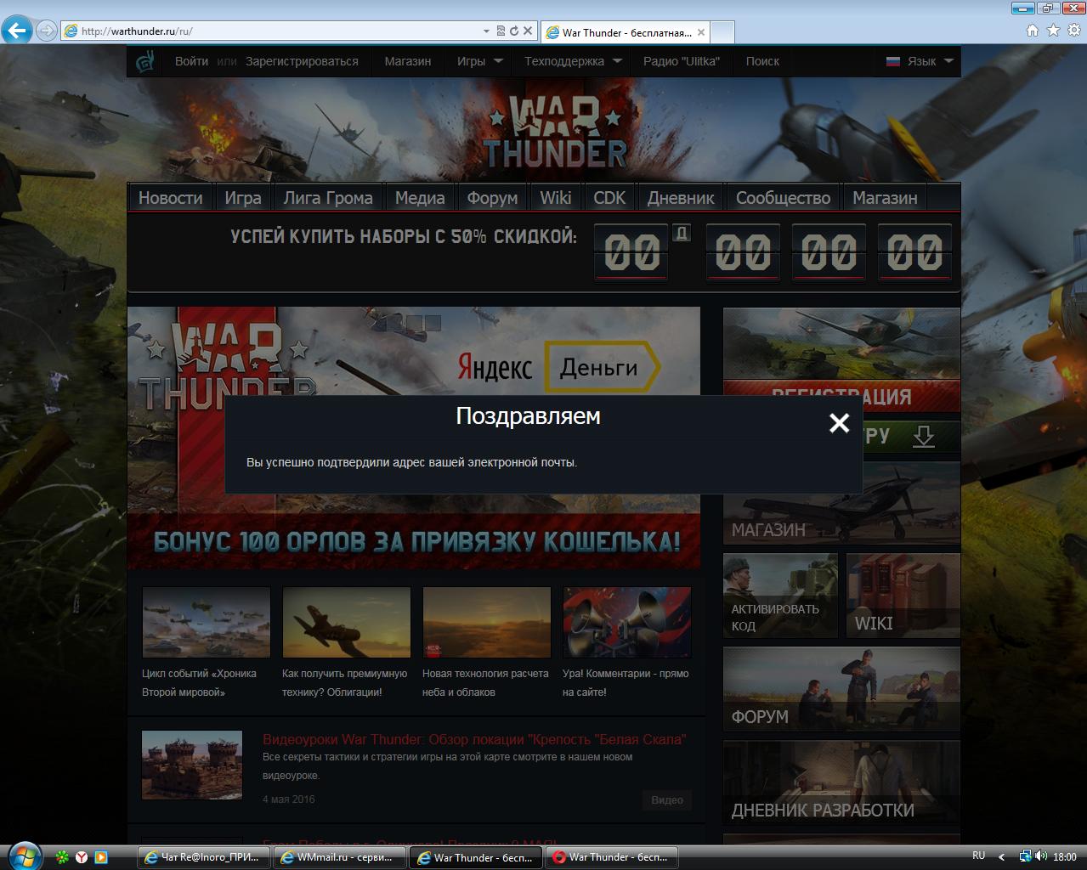Screen dimensions: 1087x870
Task: Click the Крепость Белая Скала news thumbnail
Action: (192, 765)
